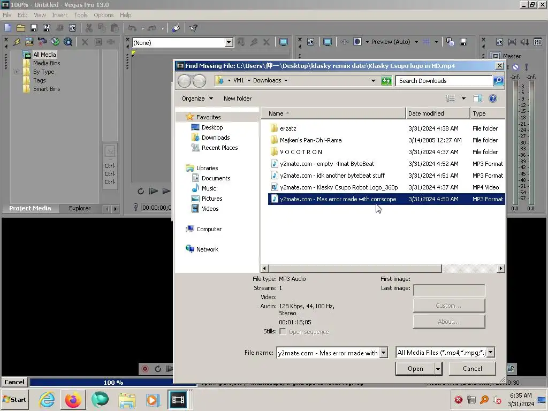
Task: Click the preview pane toggle icon
Action: (x=478, y=98)
